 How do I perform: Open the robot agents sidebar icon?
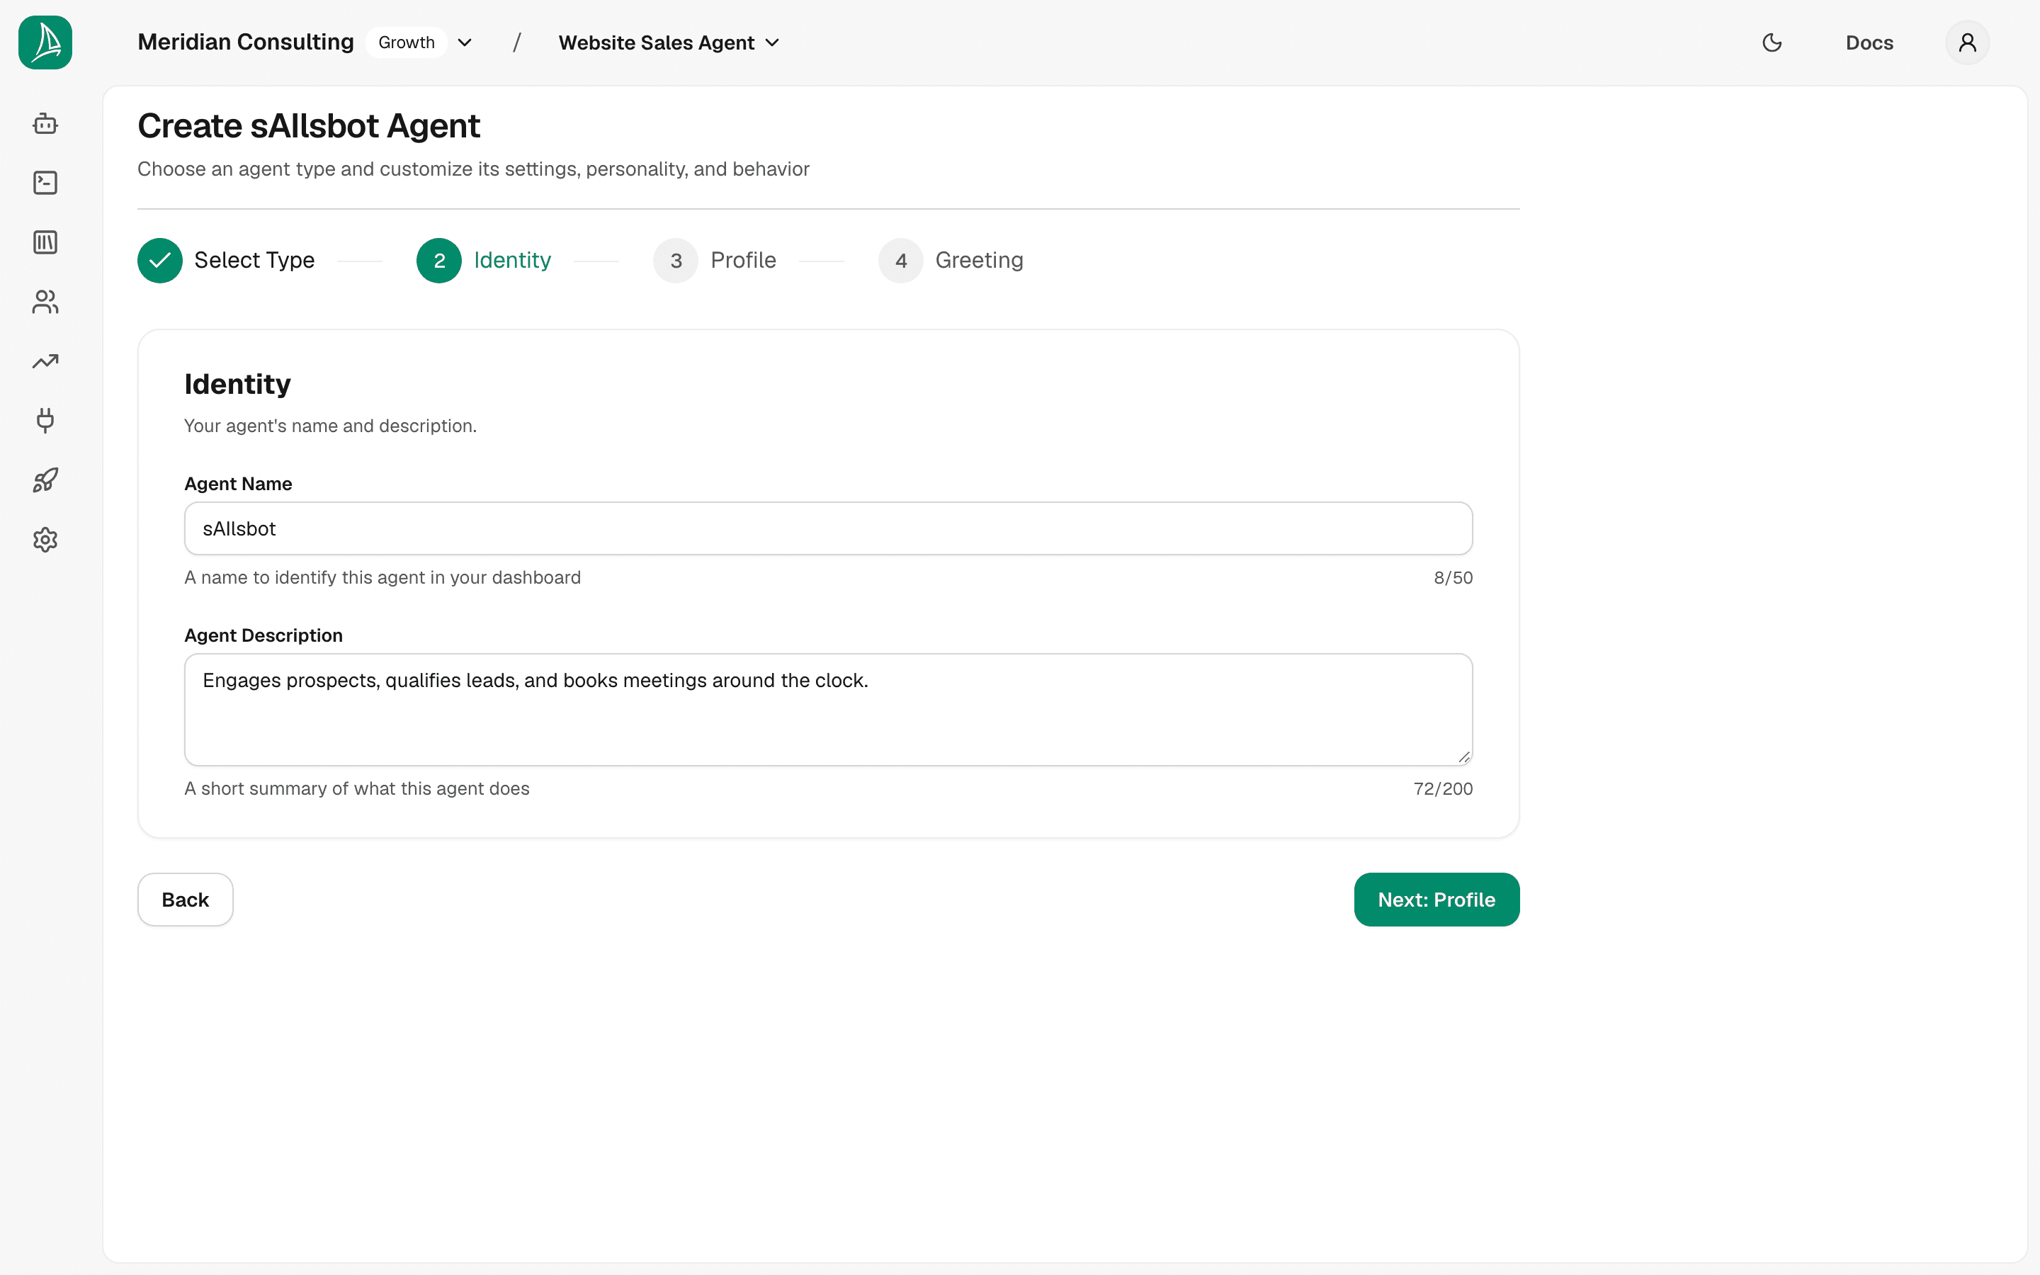click(45, 124)
